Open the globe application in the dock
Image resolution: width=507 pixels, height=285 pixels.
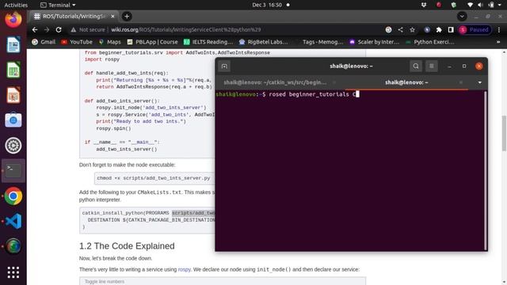pyautogui.click(x=13, y=246)
